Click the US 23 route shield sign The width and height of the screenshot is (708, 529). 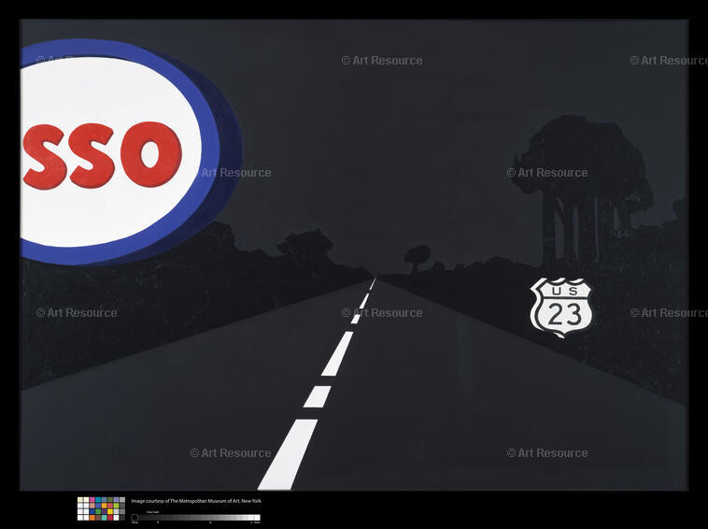click(x=560, y=307)
